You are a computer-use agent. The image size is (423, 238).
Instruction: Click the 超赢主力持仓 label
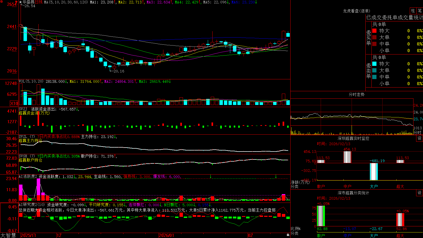(x=30, y=140)
